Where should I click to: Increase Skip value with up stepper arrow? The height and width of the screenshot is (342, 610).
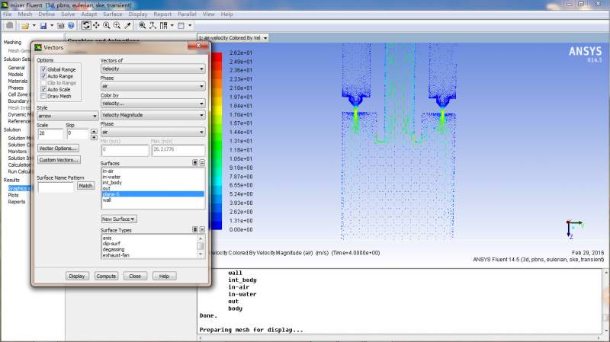click(94, 131)
